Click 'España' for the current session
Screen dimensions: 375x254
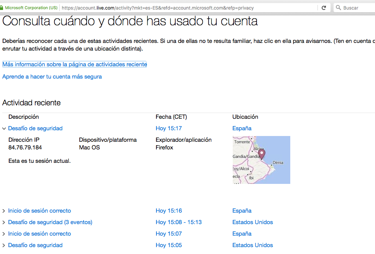[242, 128]
